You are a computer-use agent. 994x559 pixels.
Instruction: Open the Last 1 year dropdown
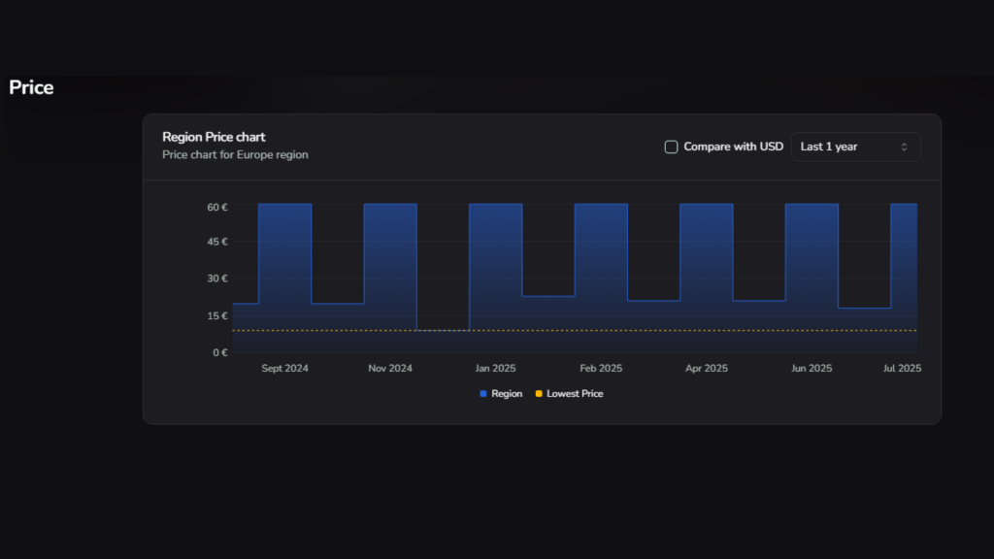pos(854,147)
